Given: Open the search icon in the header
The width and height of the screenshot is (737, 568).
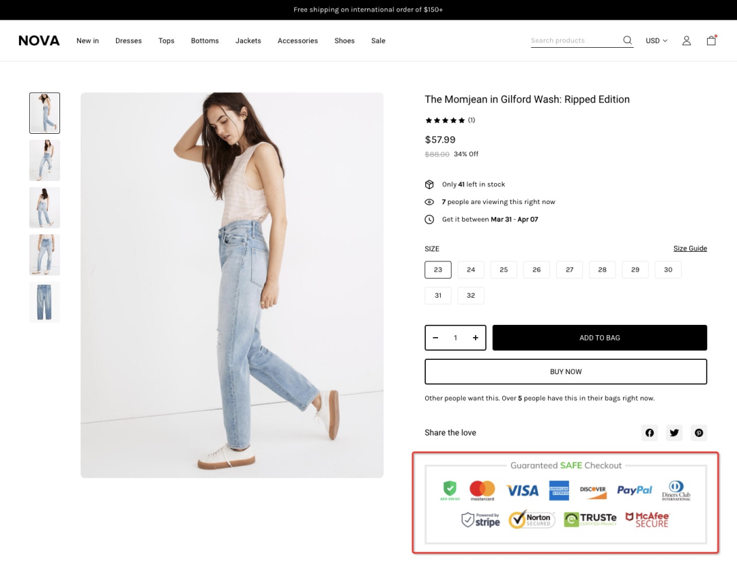Looking at the screenshot, I should pyautogui.click(x=627, y=40).
